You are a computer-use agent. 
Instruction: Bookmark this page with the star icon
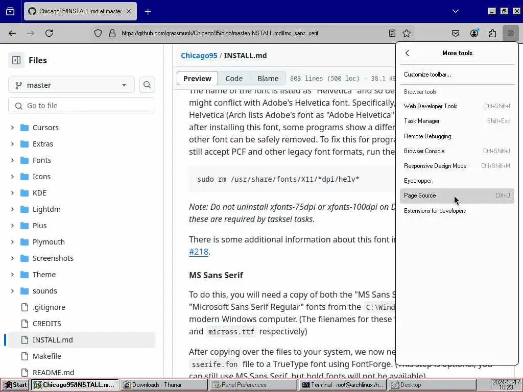tap(406, 33)
